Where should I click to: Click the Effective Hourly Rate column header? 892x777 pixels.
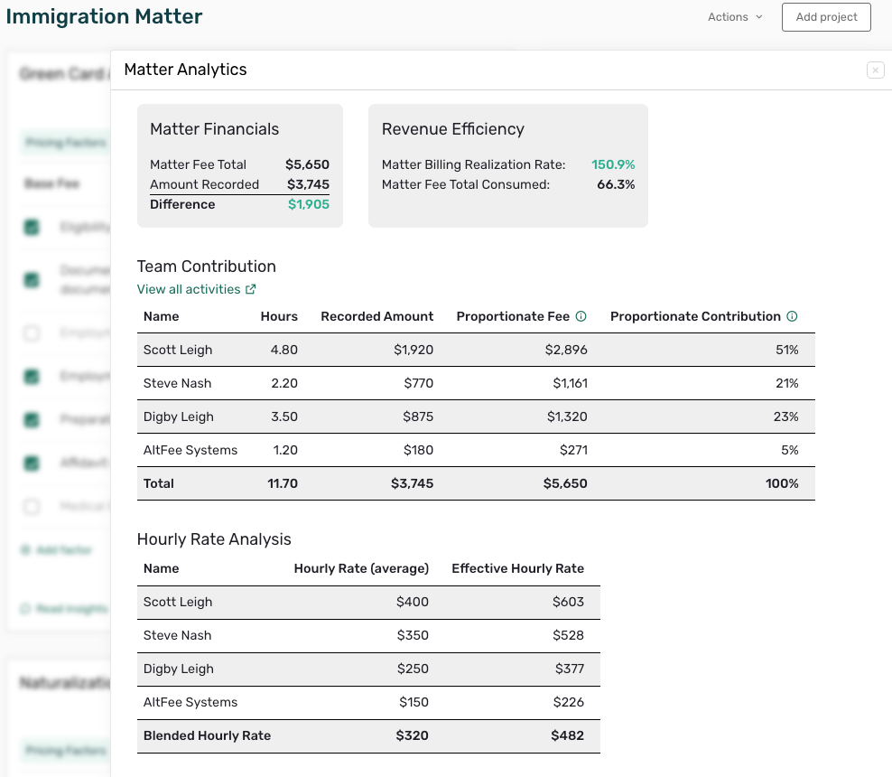click(x=517, y=568)
